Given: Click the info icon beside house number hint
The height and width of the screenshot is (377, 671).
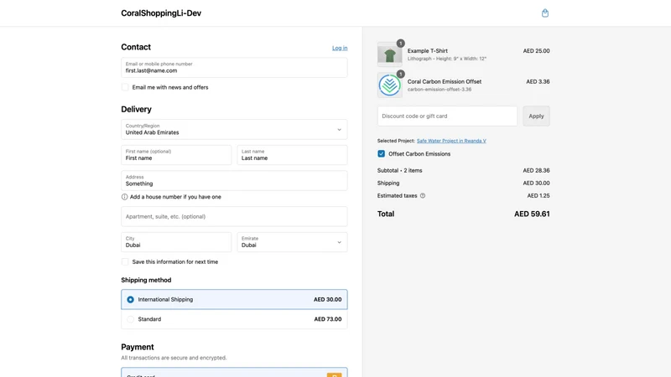Looking at the screenshot, I should point(124,197).
